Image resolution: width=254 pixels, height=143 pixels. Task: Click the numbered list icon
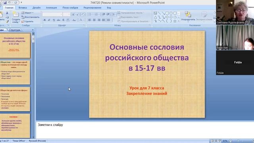[x=96, y=14]
